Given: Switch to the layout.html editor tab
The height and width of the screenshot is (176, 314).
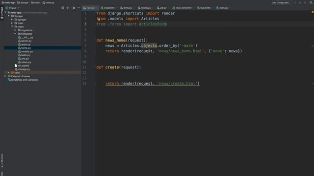Looking at the screenshot, I should pos(205,8).
